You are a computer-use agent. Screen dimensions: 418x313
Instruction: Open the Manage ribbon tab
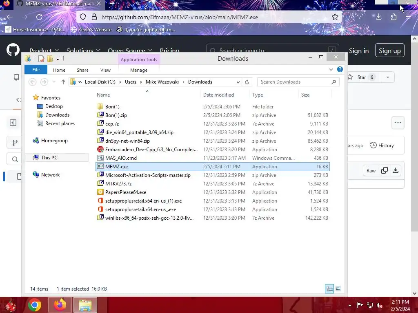click(x=139, y=70)
